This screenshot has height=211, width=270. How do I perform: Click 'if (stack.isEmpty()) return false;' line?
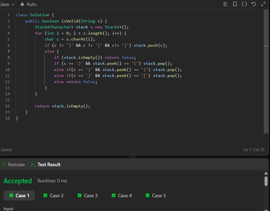(x=95, y=57)
